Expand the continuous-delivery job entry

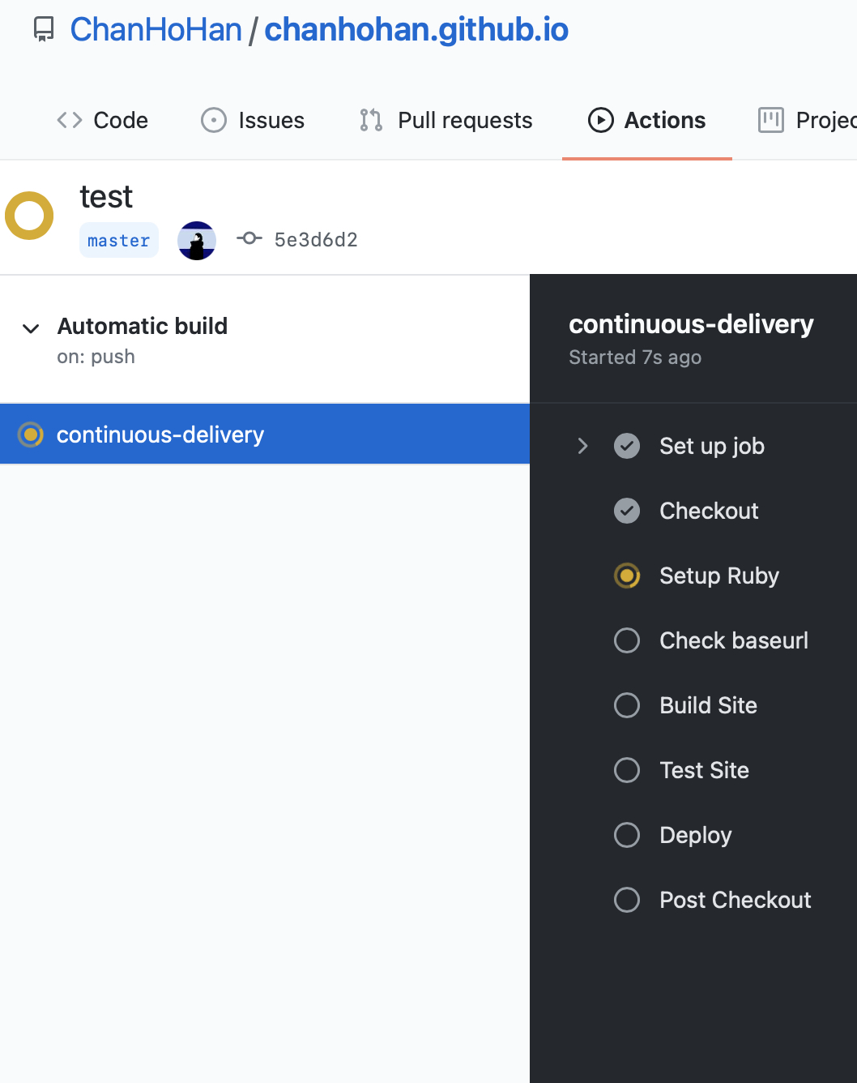(x=160, y=434)
